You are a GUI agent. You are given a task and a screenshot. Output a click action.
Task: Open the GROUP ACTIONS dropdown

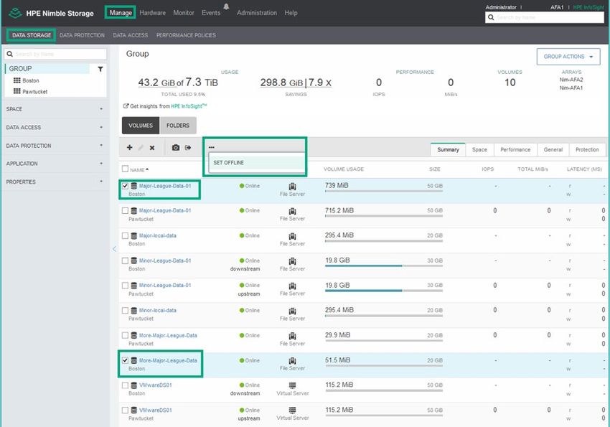(568, 57)
